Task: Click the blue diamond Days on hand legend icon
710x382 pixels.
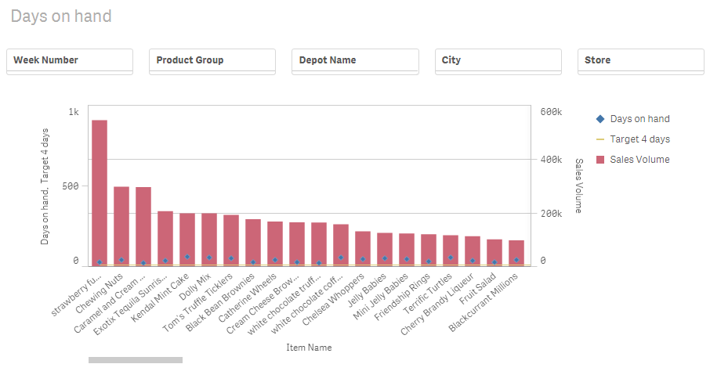Action: click(600, 119)
